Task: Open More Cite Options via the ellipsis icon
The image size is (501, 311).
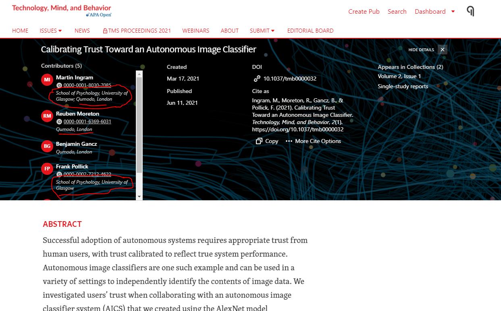Action: (x=289, y=141)
